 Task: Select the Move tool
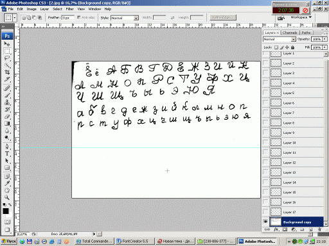coord(7,44)
